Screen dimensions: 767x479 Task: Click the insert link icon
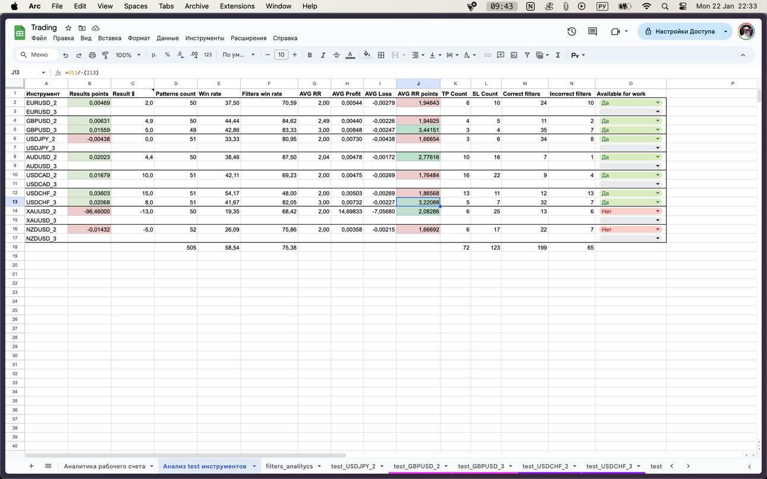coord(488,55)
